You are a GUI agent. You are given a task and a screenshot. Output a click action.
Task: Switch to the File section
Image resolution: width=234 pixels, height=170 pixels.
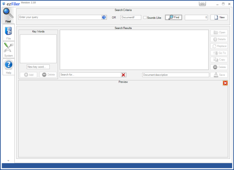9,33
